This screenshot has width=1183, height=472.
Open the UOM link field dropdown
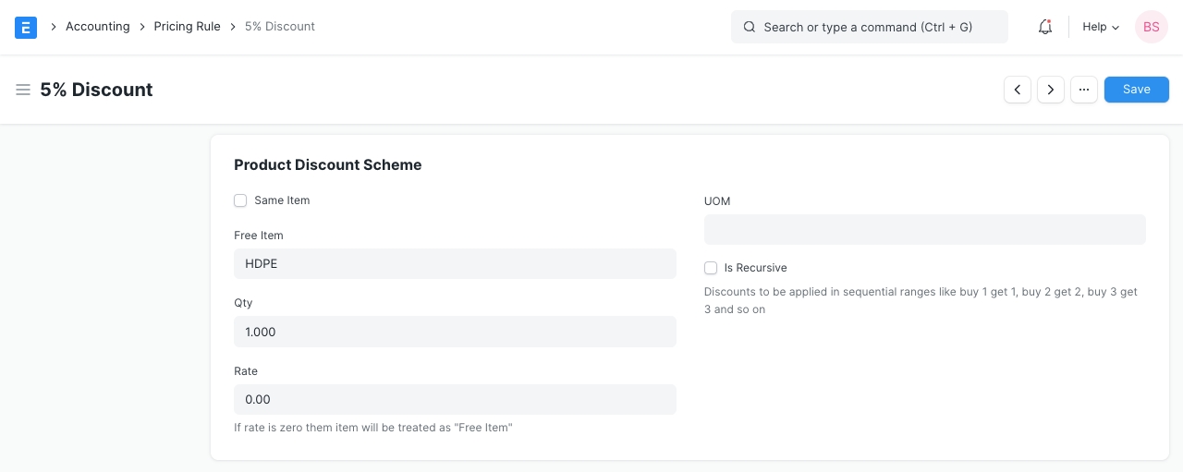coord(924,230)
